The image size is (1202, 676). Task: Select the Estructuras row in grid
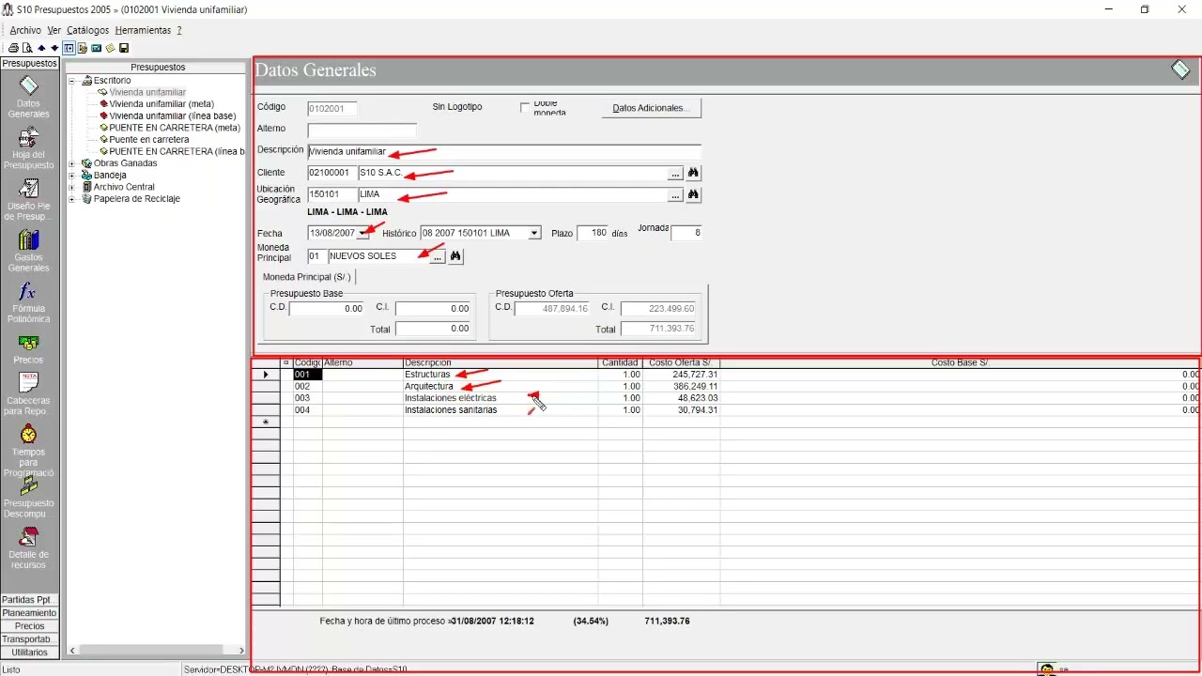tap(725, 375)
